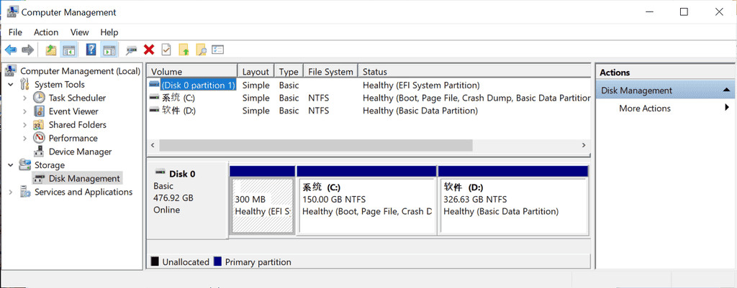
Task: Open the Action menu
Action: 46,32
